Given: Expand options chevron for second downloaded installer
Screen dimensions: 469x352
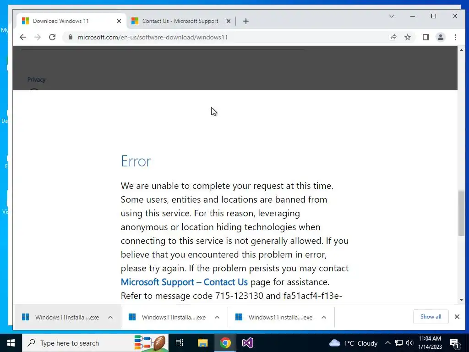Looking at the screenshot, I should (x=217, y=317).
